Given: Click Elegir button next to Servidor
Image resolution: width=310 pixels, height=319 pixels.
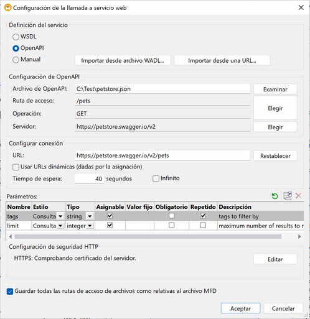Looking at the screenshot, I should (275, 127).
